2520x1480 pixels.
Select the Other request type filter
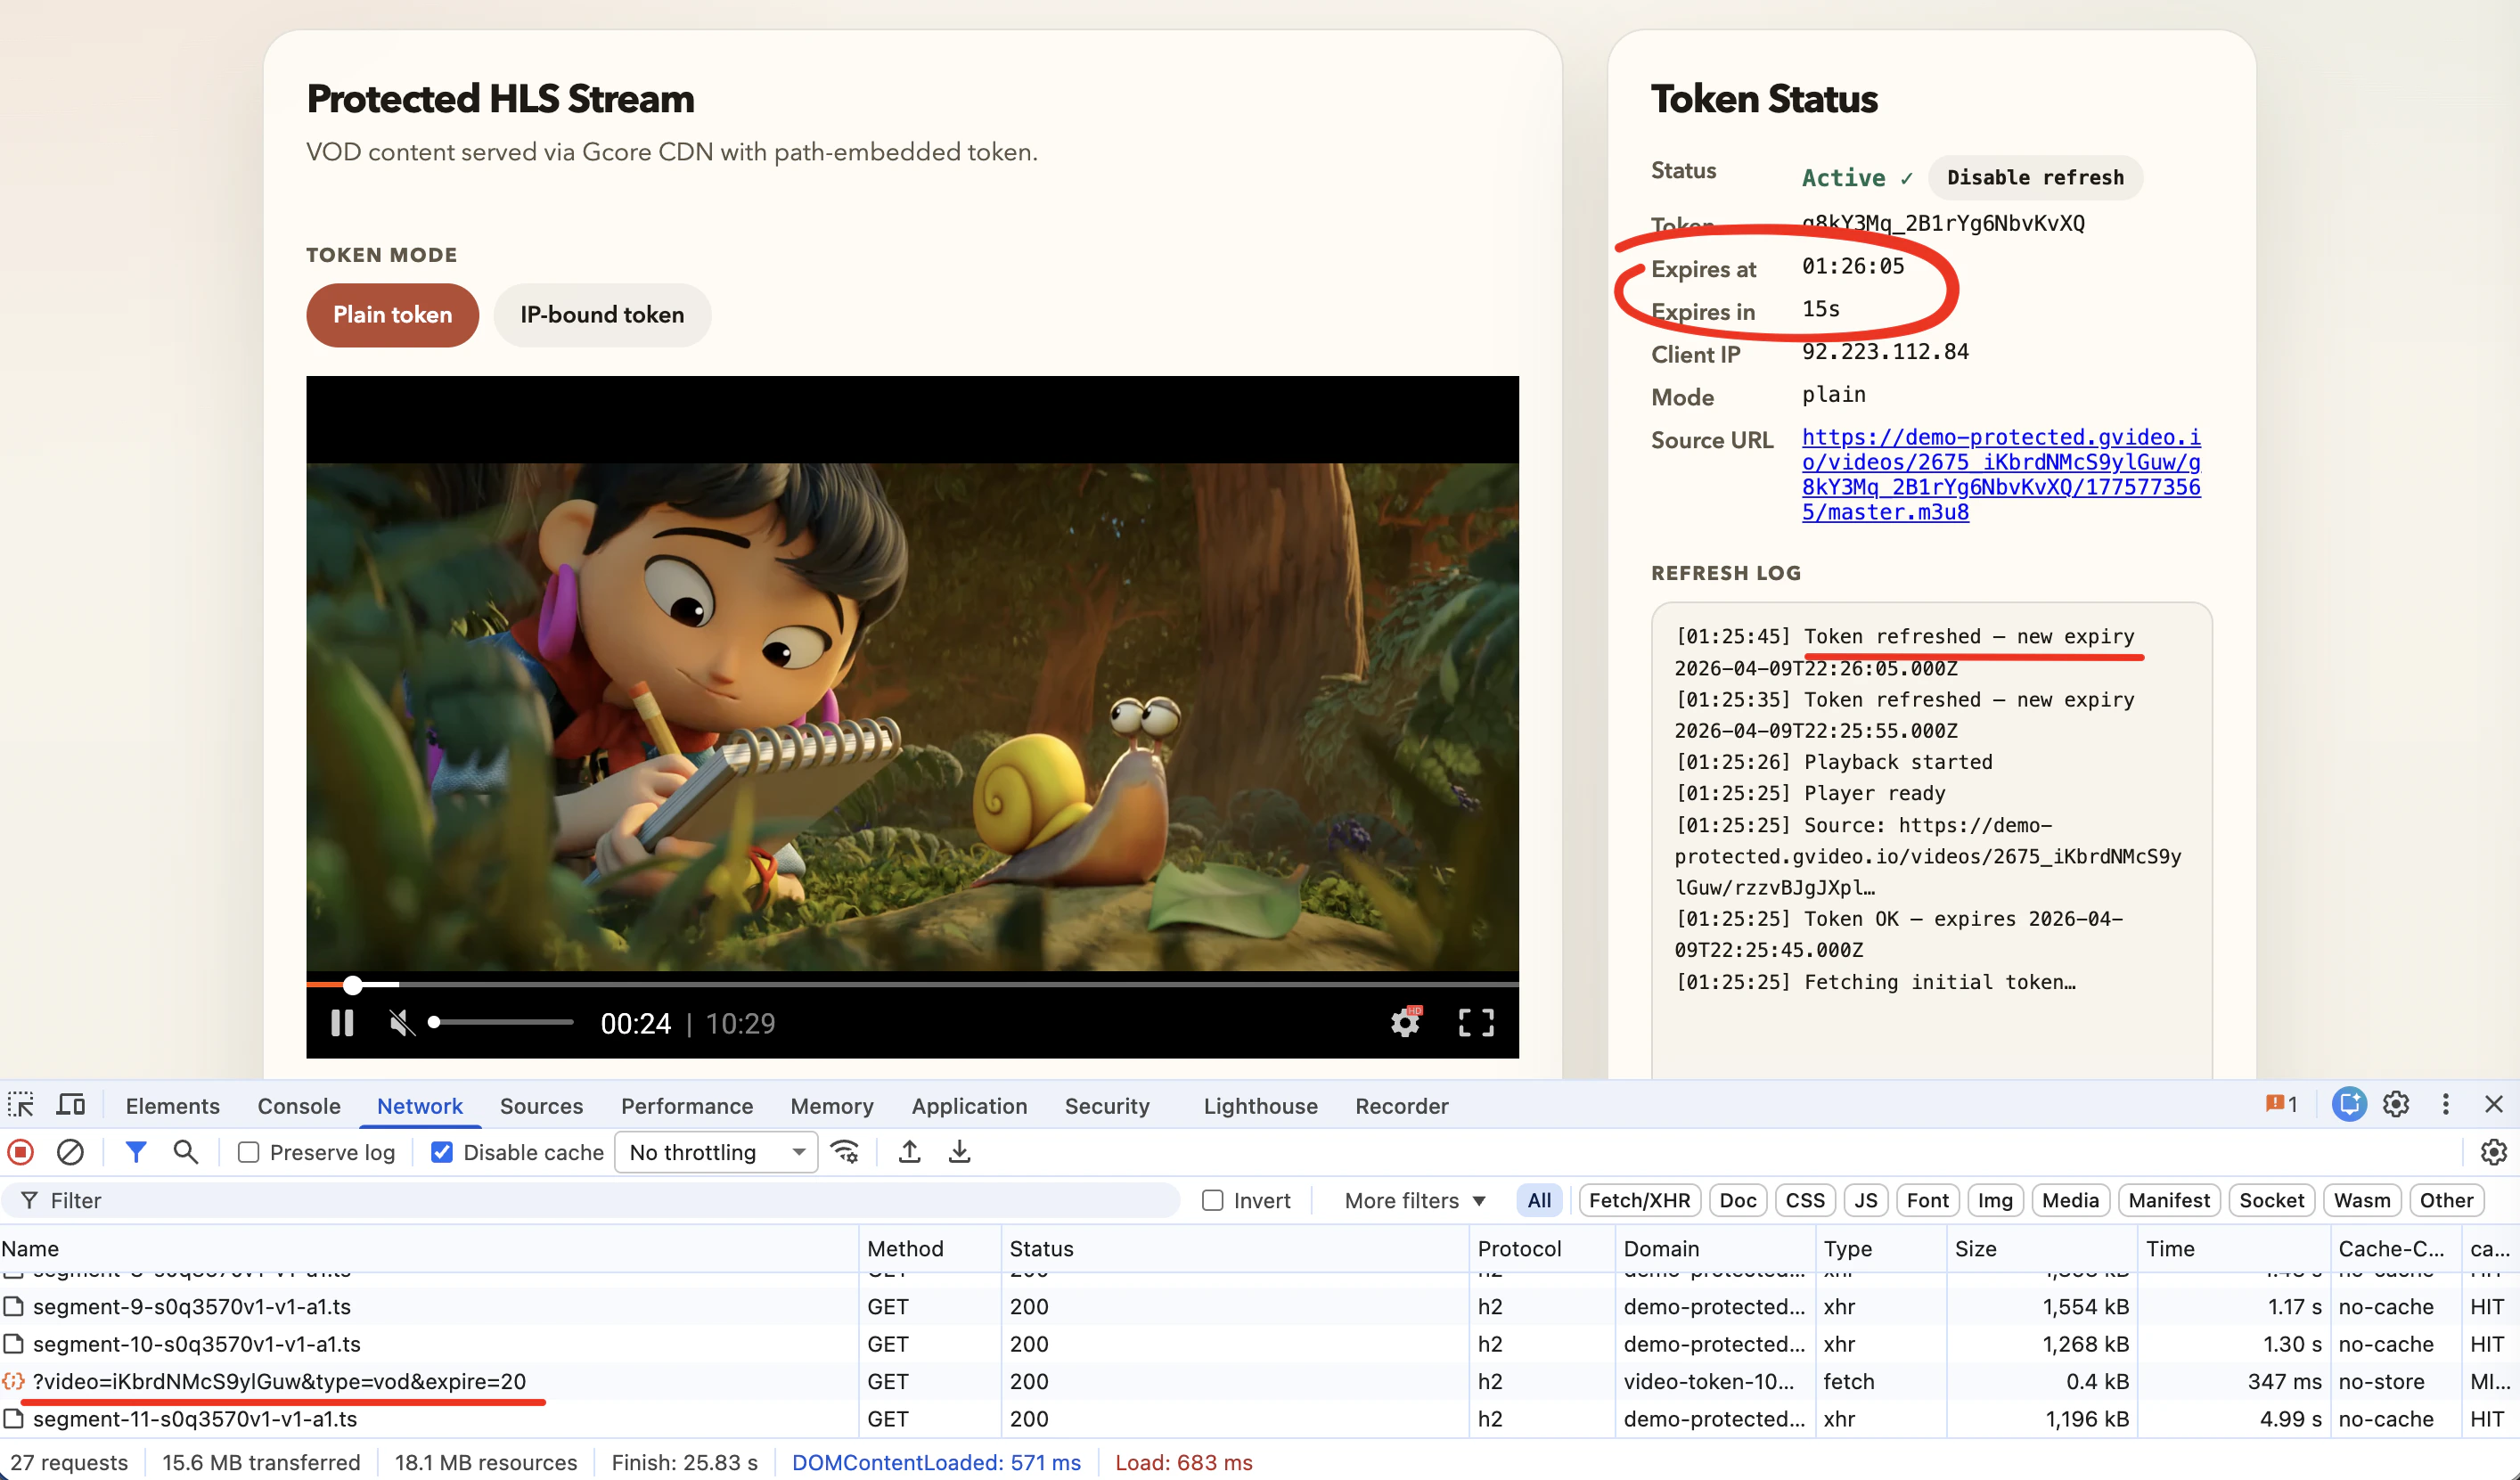coord(2446,1200)
